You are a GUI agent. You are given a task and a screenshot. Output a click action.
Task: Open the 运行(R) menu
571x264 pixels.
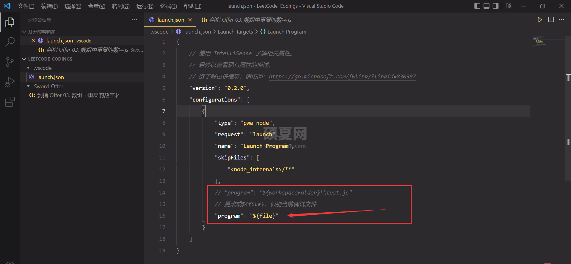145,6
